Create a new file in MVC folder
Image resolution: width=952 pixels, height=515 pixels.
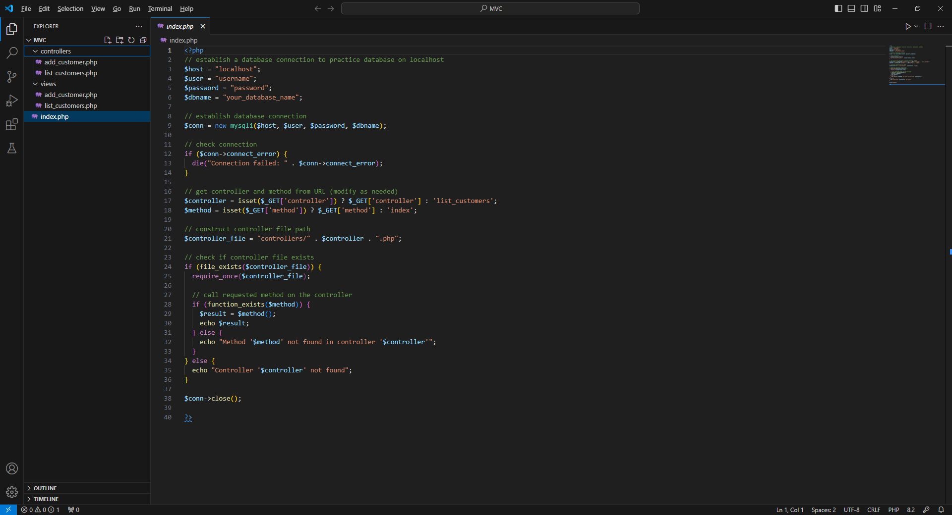coord(108,40)
